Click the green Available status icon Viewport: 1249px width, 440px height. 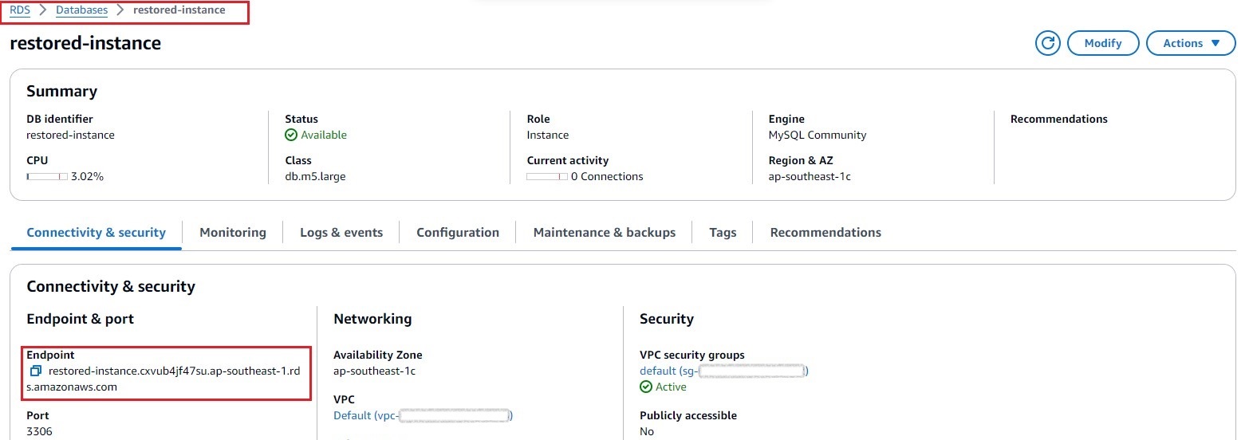(x=291, y=136)
